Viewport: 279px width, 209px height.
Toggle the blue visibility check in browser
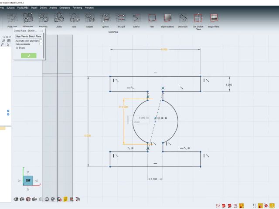coord(8,111)
